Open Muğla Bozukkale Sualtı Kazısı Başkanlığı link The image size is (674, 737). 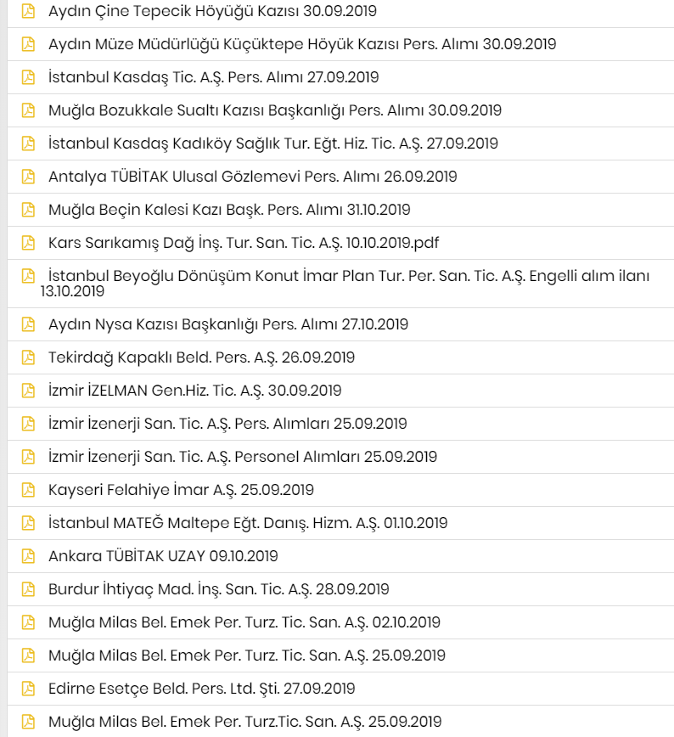click(275, 110)
